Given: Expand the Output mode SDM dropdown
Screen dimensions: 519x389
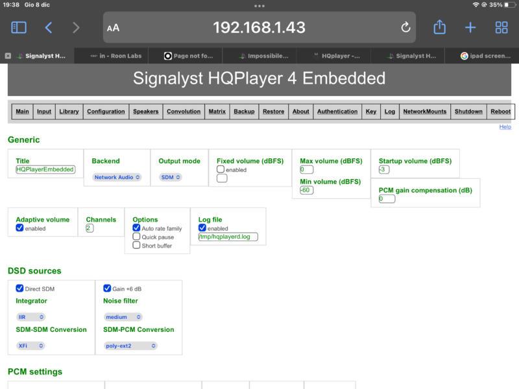Looking at the screenshot, I should 171,177.
